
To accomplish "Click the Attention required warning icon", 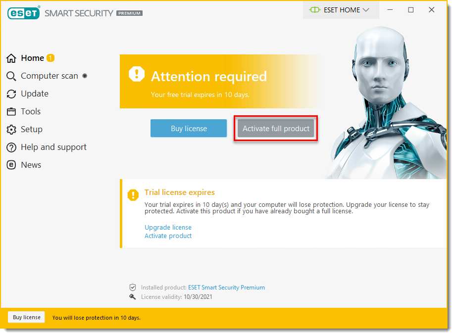I will point(137,75).
